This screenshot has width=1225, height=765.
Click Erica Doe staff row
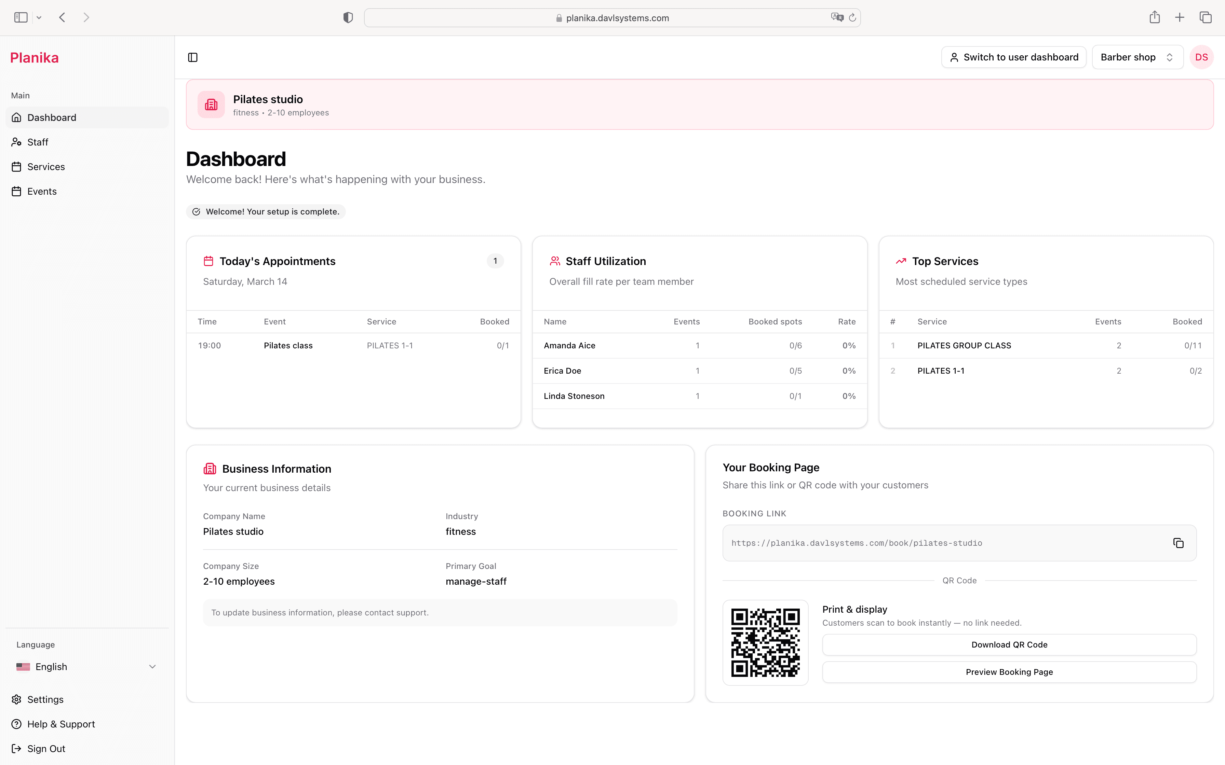(700, 371)
